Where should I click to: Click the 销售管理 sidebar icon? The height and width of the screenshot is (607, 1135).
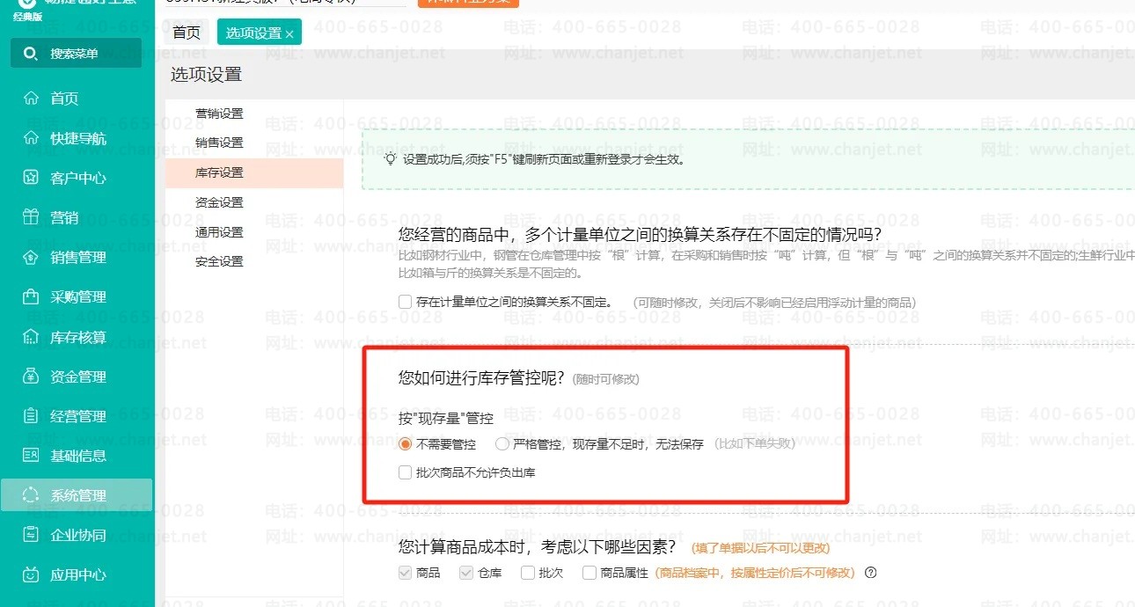tap(32, 257)
